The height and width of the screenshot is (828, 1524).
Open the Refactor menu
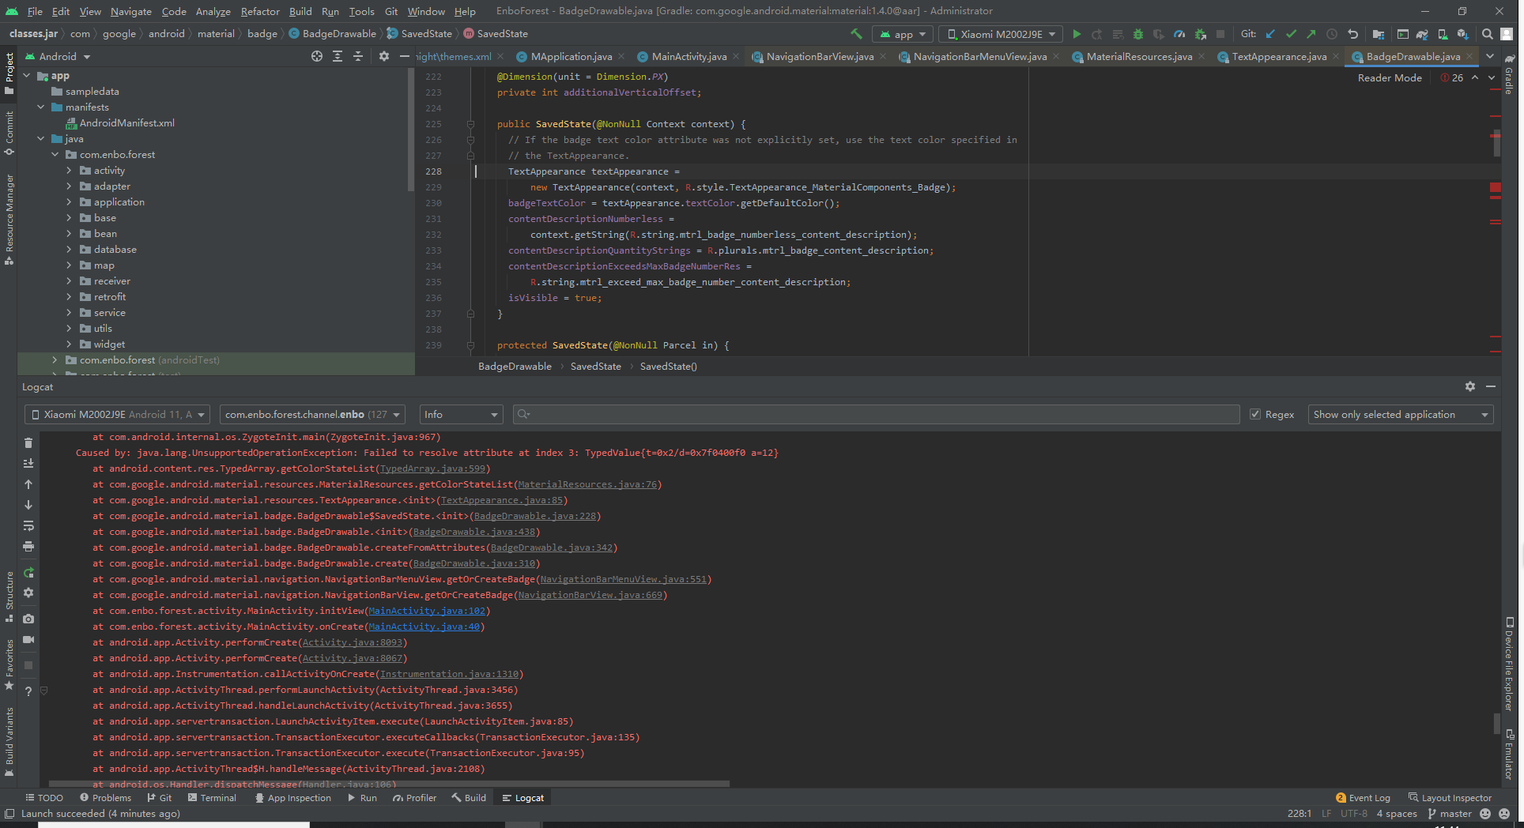click(x=260, y=11)
